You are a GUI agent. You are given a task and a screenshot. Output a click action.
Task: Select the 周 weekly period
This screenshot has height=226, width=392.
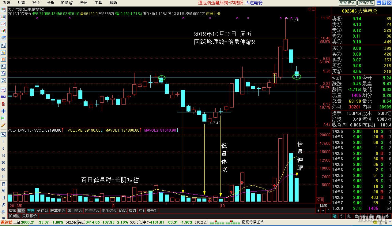(x=3, y=191)
